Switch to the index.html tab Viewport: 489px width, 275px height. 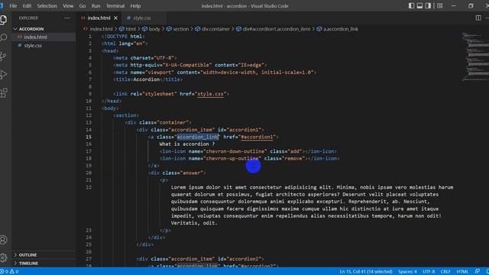point(99,18)
